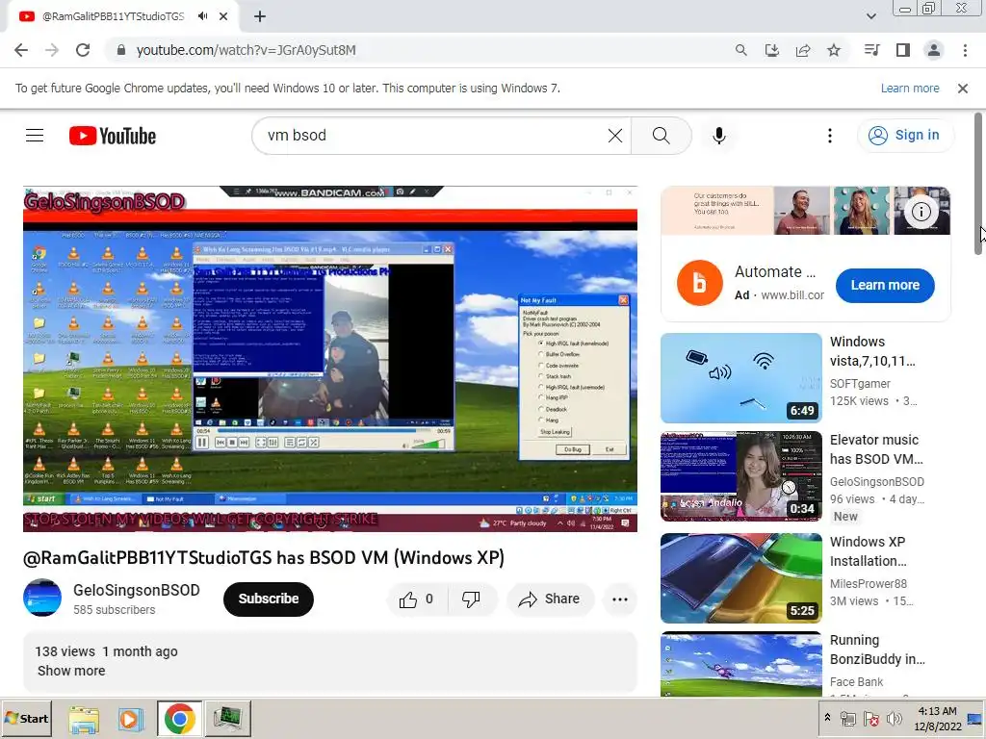Click the browser forward arrow

point(52,50)
